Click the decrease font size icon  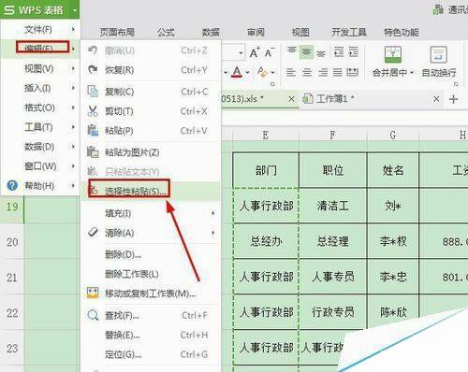[x=270, y=52]
